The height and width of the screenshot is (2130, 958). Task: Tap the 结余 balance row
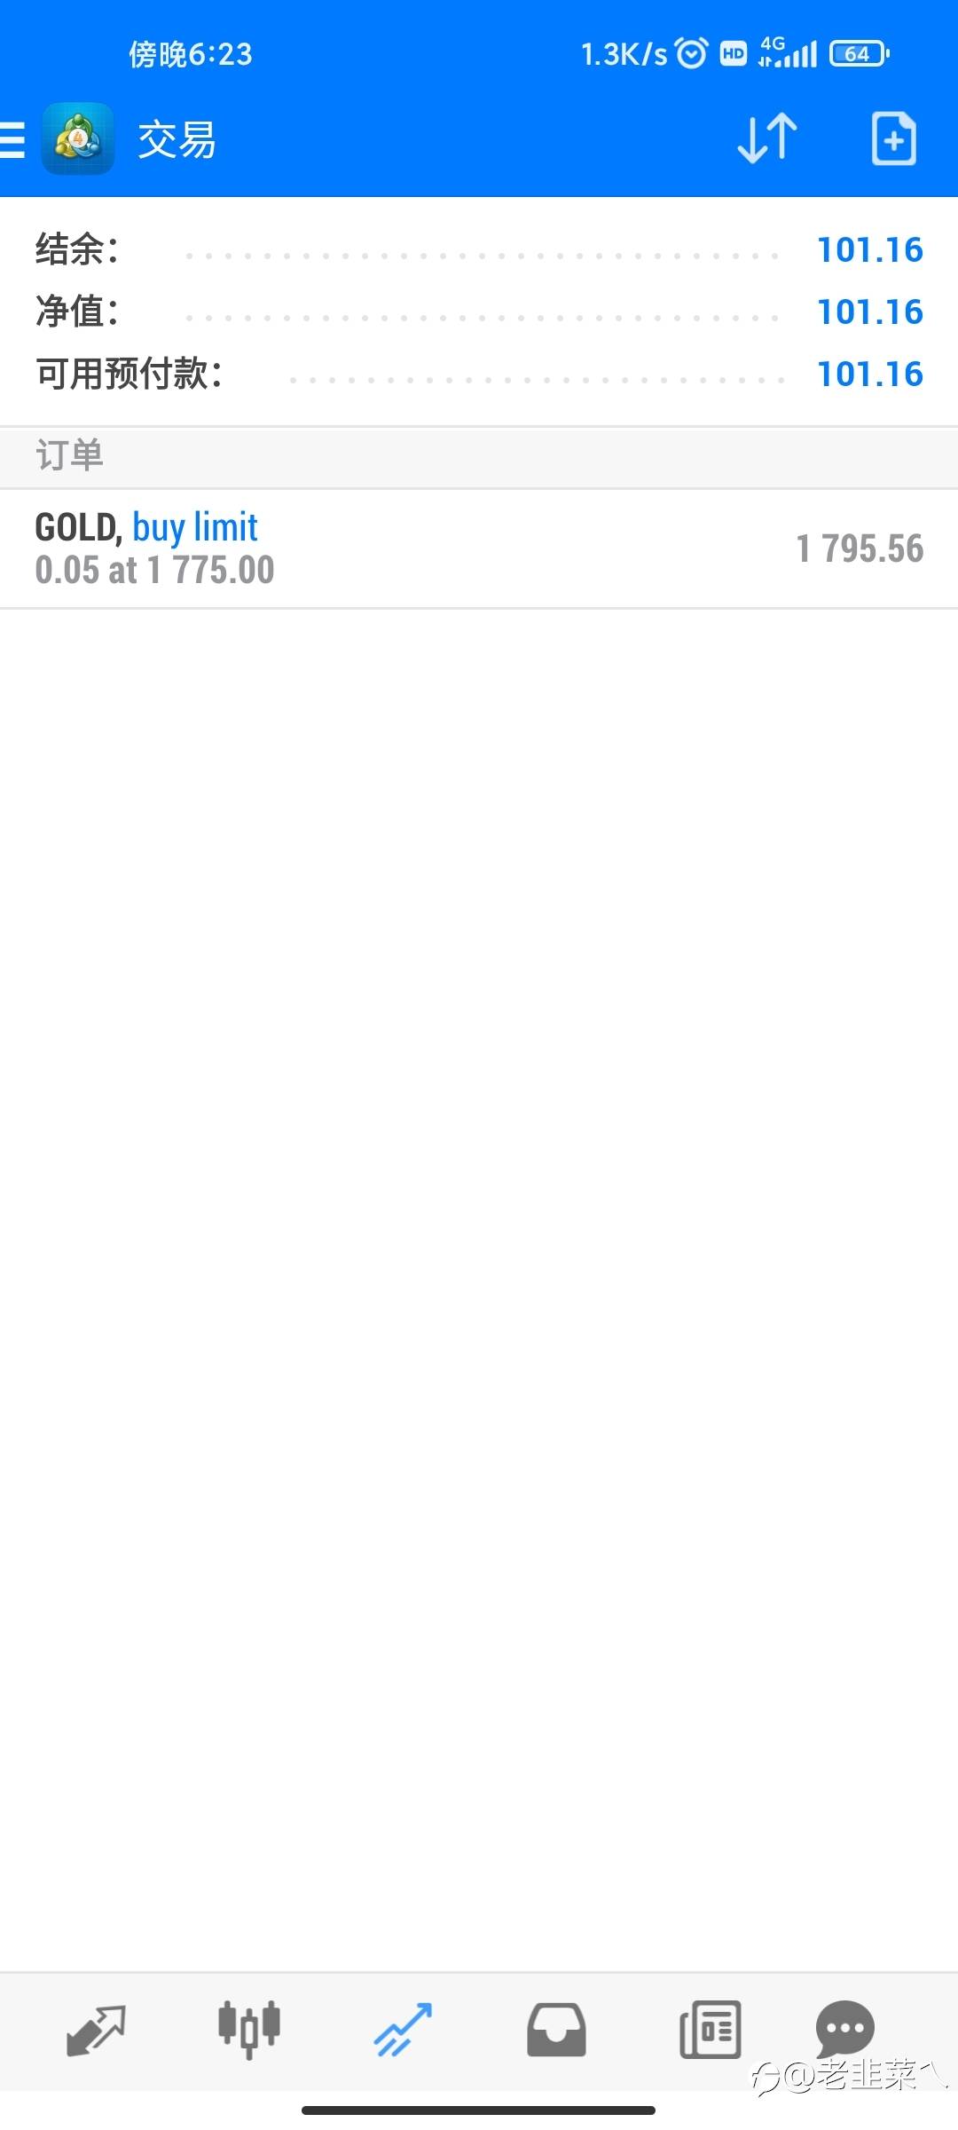click(x=479, y=250)
